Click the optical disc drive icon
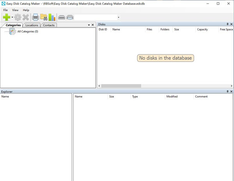 tap(70, 17)
